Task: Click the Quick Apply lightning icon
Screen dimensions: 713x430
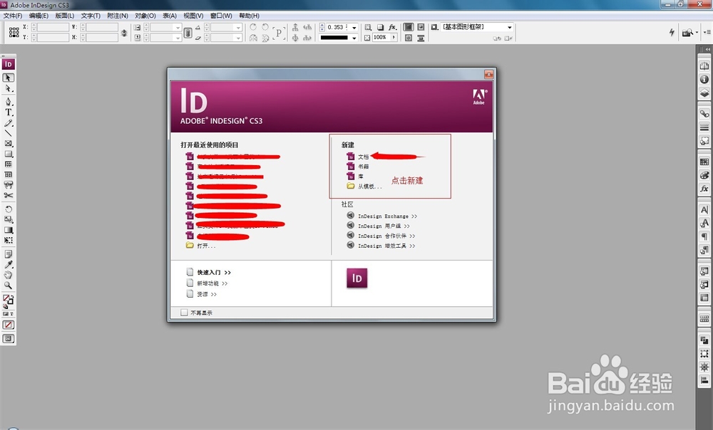Action: coord(672,32)
